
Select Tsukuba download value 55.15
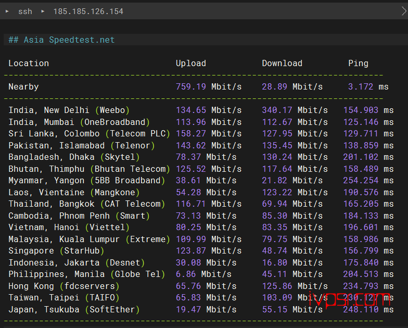[x=275, y=309]
